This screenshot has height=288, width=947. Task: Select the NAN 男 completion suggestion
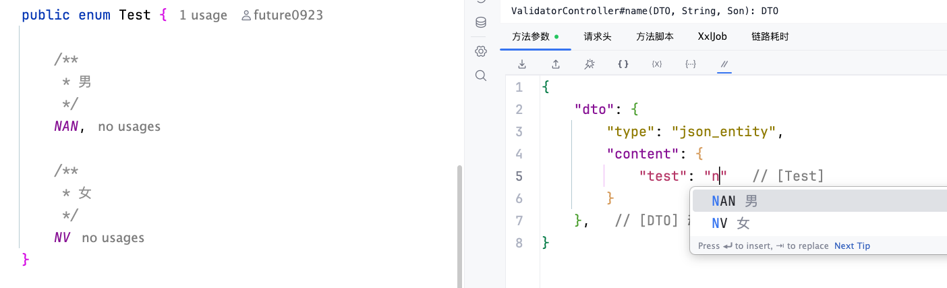(819, 201)
